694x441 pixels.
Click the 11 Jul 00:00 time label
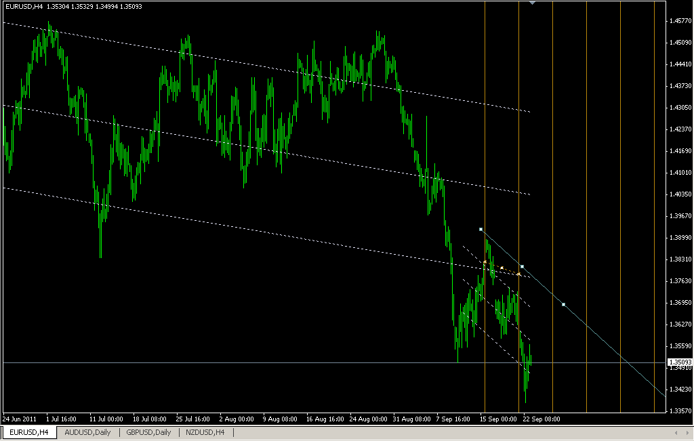106,419
